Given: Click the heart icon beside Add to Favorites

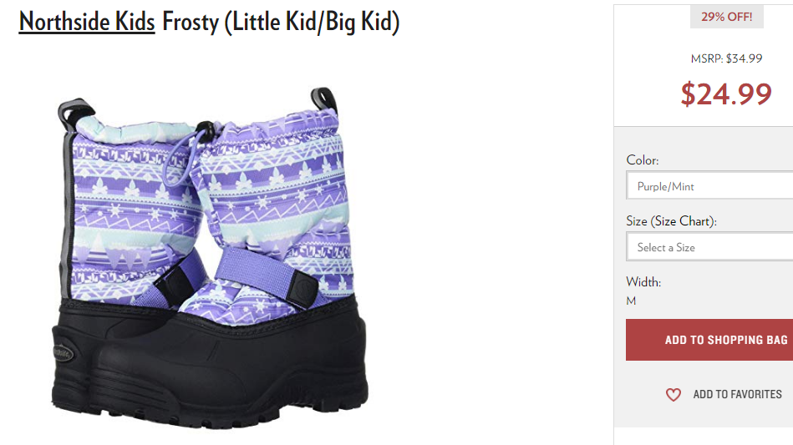Looking at the screenshot, I should [x=674, y=395].
